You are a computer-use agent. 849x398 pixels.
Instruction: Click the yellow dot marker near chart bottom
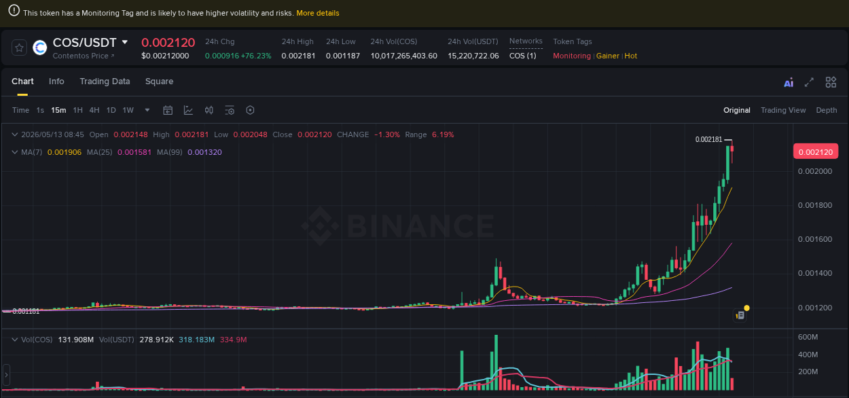tap(746, 308)
